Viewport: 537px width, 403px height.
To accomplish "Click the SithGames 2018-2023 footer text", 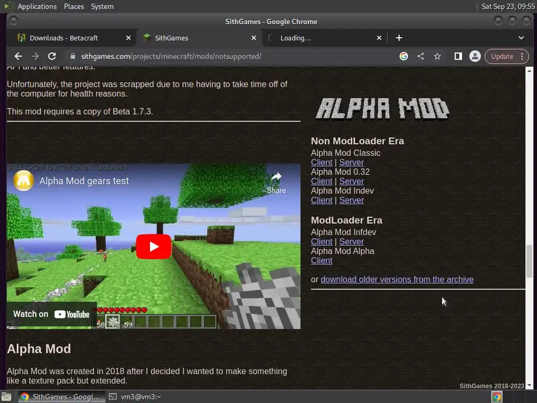I will (491, 386).
